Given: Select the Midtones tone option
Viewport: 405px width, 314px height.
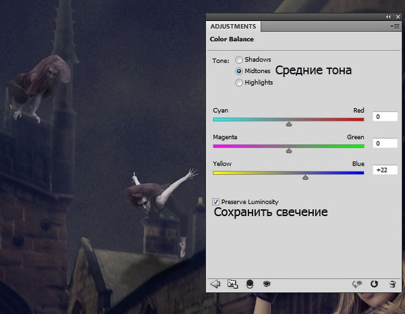Looking at the screenshot, I should tap(239, 71).
